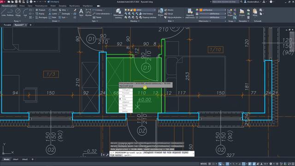Click the Utnij (trim) tool
The height and width of the screenshot is (166, 295).
click(62, 10)
